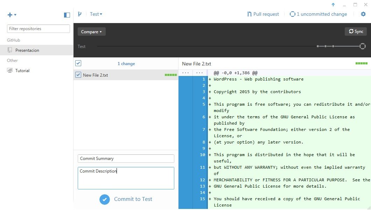Screen dimensions: 371x210
Task: Click the circular sync icon in Sync button
Action: pos(351,31)
